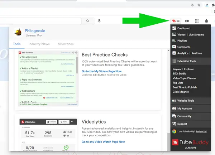Expand the Extension Tools section
The width and height of the screenshot is (215, 155).
(x=191, y=61)
